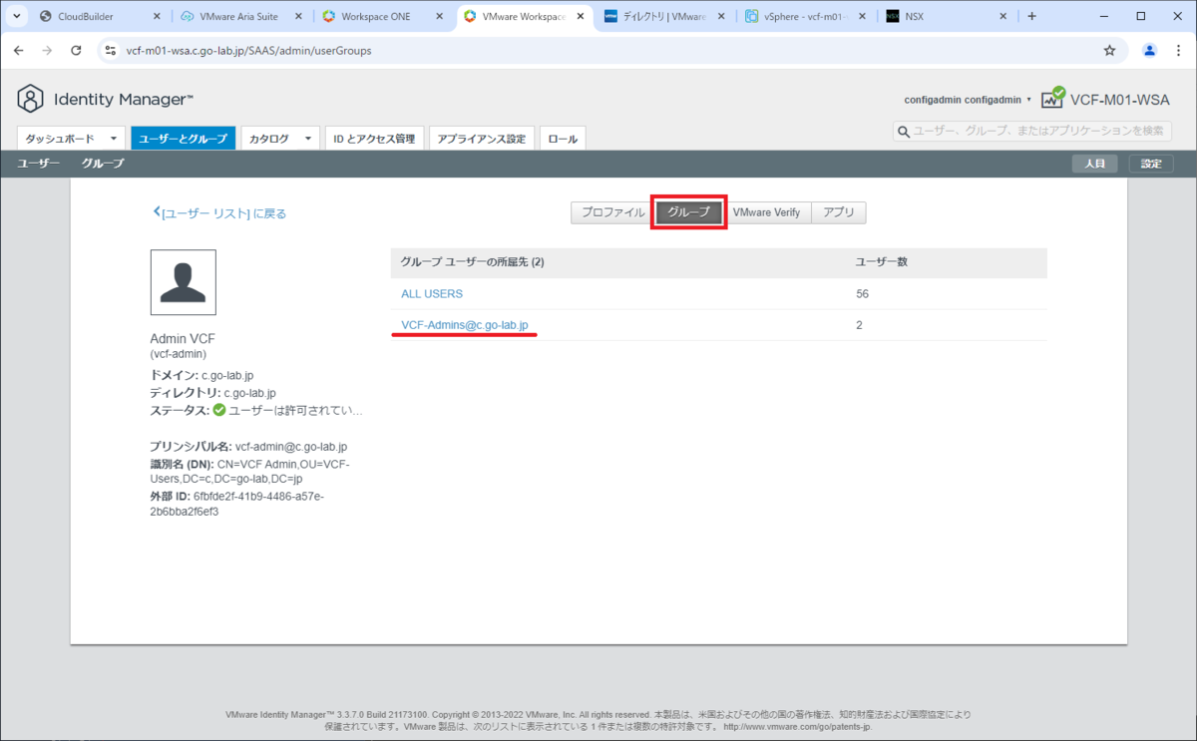Expand the ダッシュボード dropdown arrow
The height and width of the screenshot is (741, 1197).
[x=115, y=139]
